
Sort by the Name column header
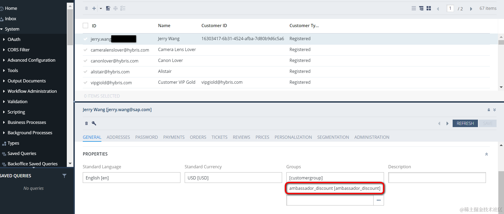point(164,26)
